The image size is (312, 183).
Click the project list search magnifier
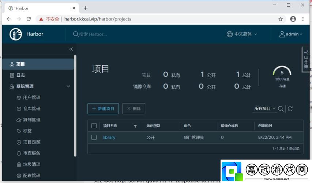coord(281,109)
